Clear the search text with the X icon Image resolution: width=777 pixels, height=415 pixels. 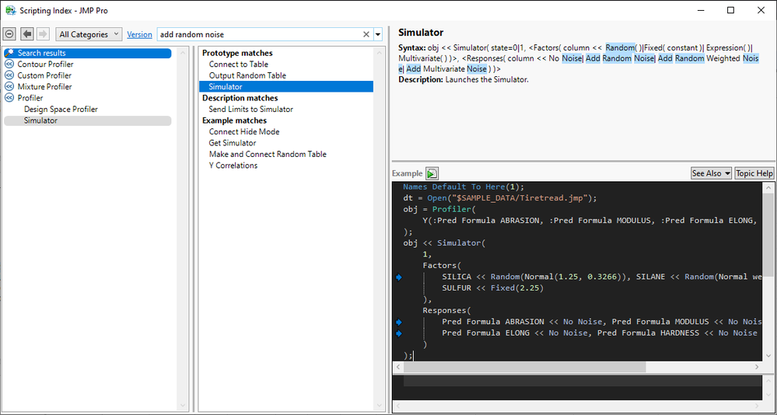(x=366, y=34)
